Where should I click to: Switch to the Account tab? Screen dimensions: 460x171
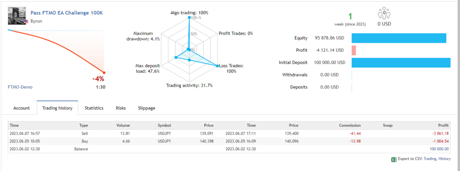coord(22,108)
